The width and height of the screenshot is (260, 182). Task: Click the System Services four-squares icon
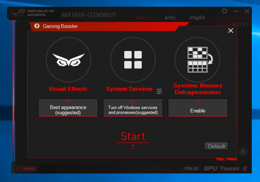click(133, 60)
